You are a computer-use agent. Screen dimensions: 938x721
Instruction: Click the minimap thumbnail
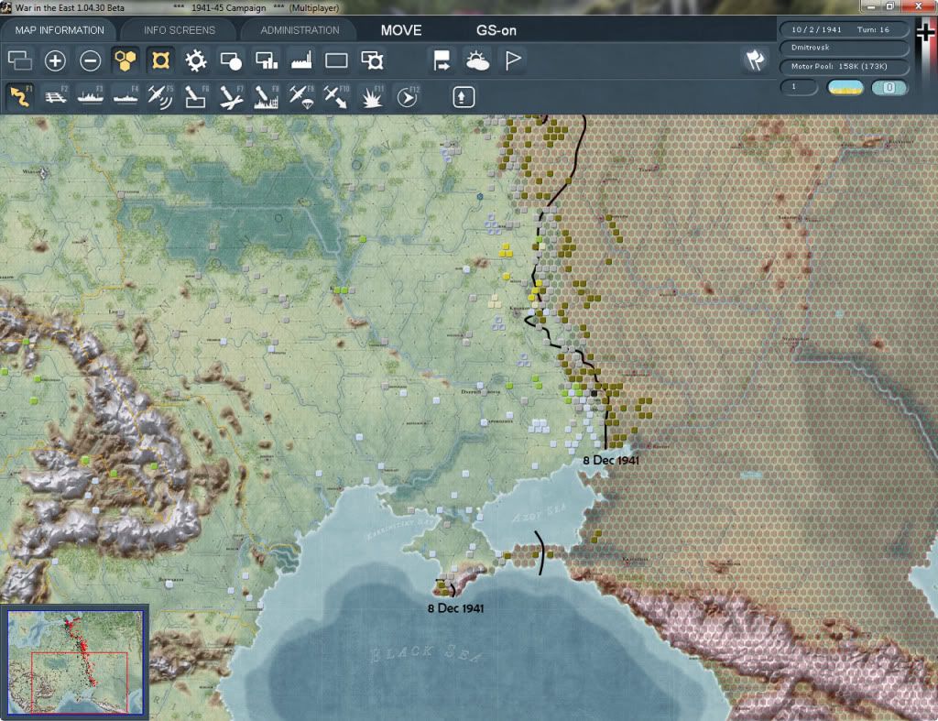[75, 662]
